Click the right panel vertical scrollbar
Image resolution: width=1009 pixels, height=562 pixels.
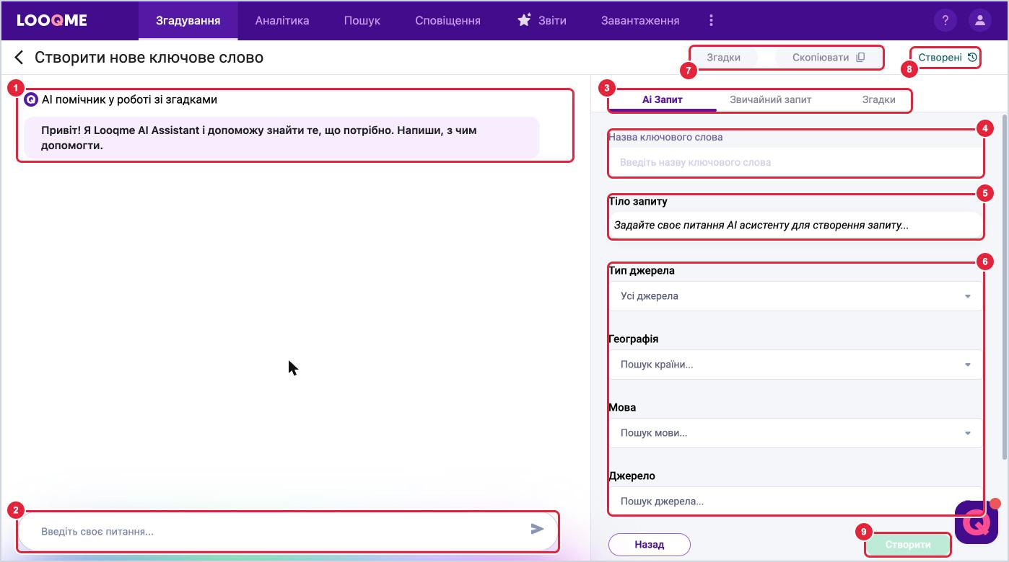(x=1005, y=288)
